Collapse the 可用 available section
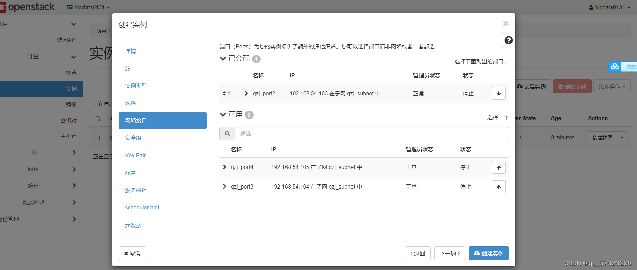637x270 pixels. (x=223, y=115)
